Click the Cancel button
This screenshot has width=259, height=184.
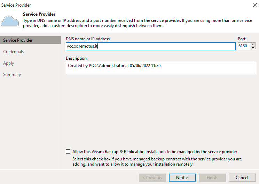(x=242, y=177)
